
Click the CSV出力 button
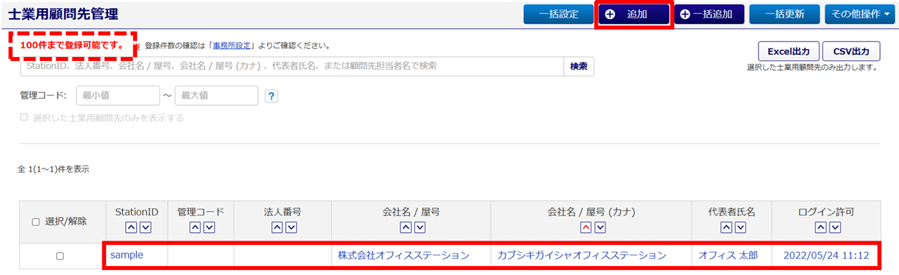click(x=851, y=51)
